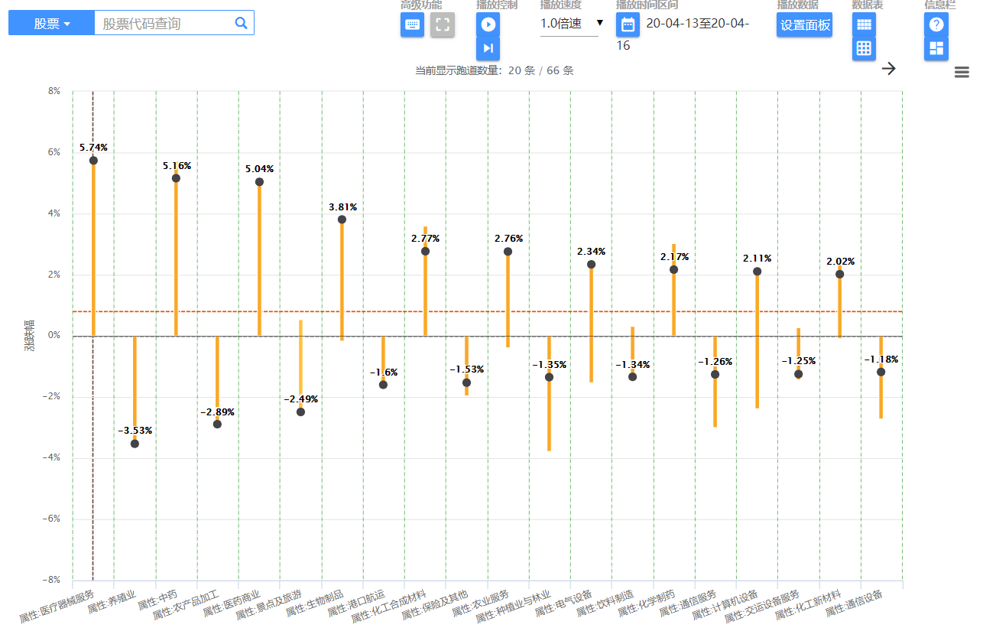
Task: Click the dashboard layout icon under 信息栏
Action: (936, 48)
